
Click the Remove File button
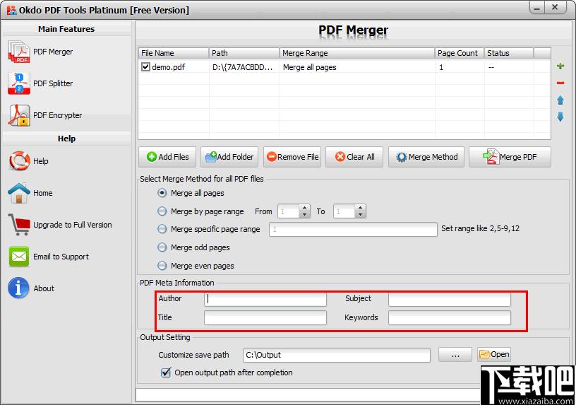tap(292, 157)
